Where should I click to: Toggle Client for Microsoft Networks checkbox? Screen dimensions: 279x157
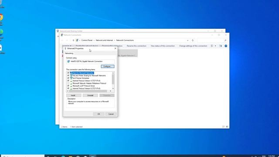[x=68, y=73]
